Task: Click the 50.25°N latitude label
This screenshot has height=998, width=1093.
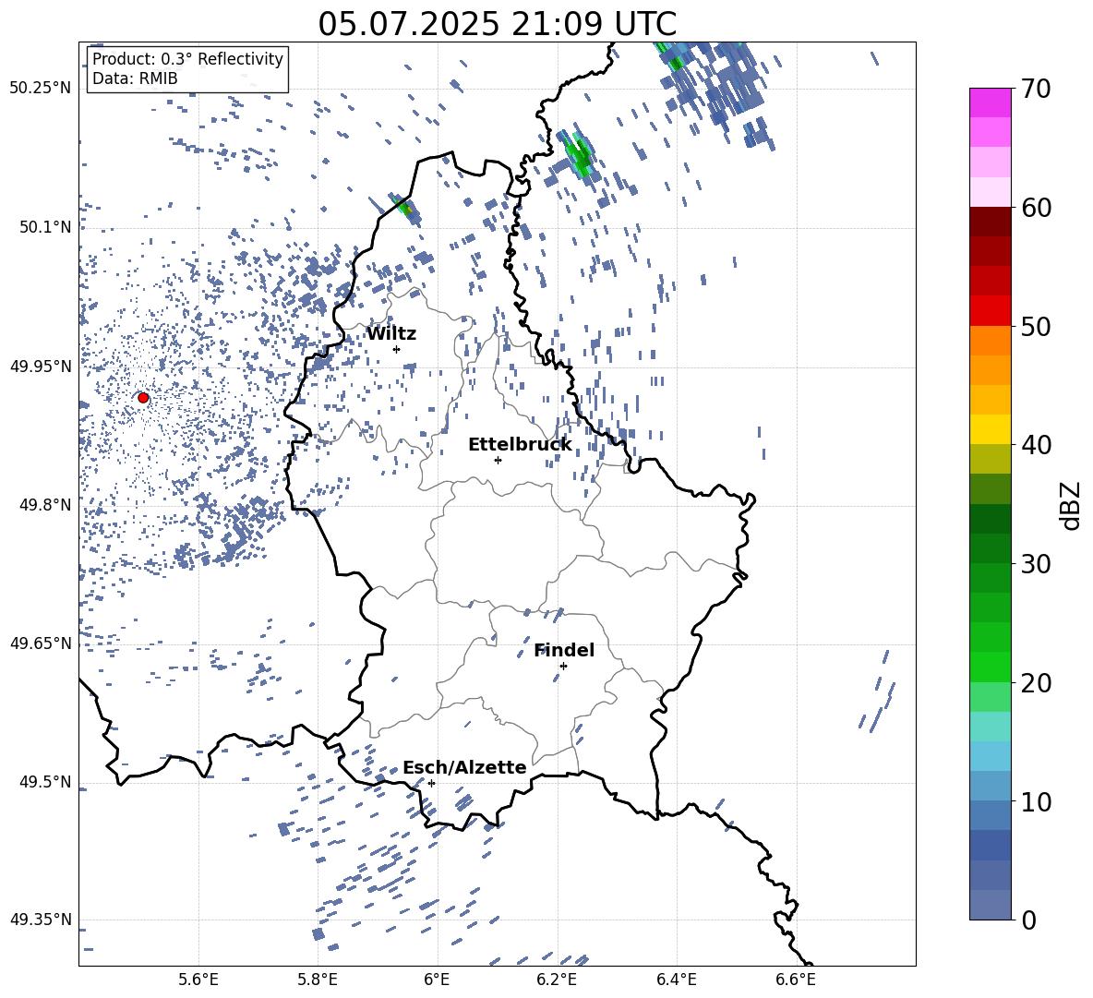Action: (41, 89)
